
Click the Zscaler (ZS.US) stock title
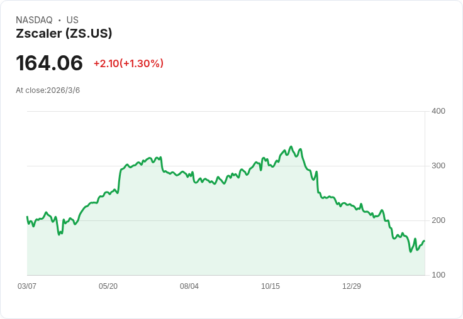[64, 34]
